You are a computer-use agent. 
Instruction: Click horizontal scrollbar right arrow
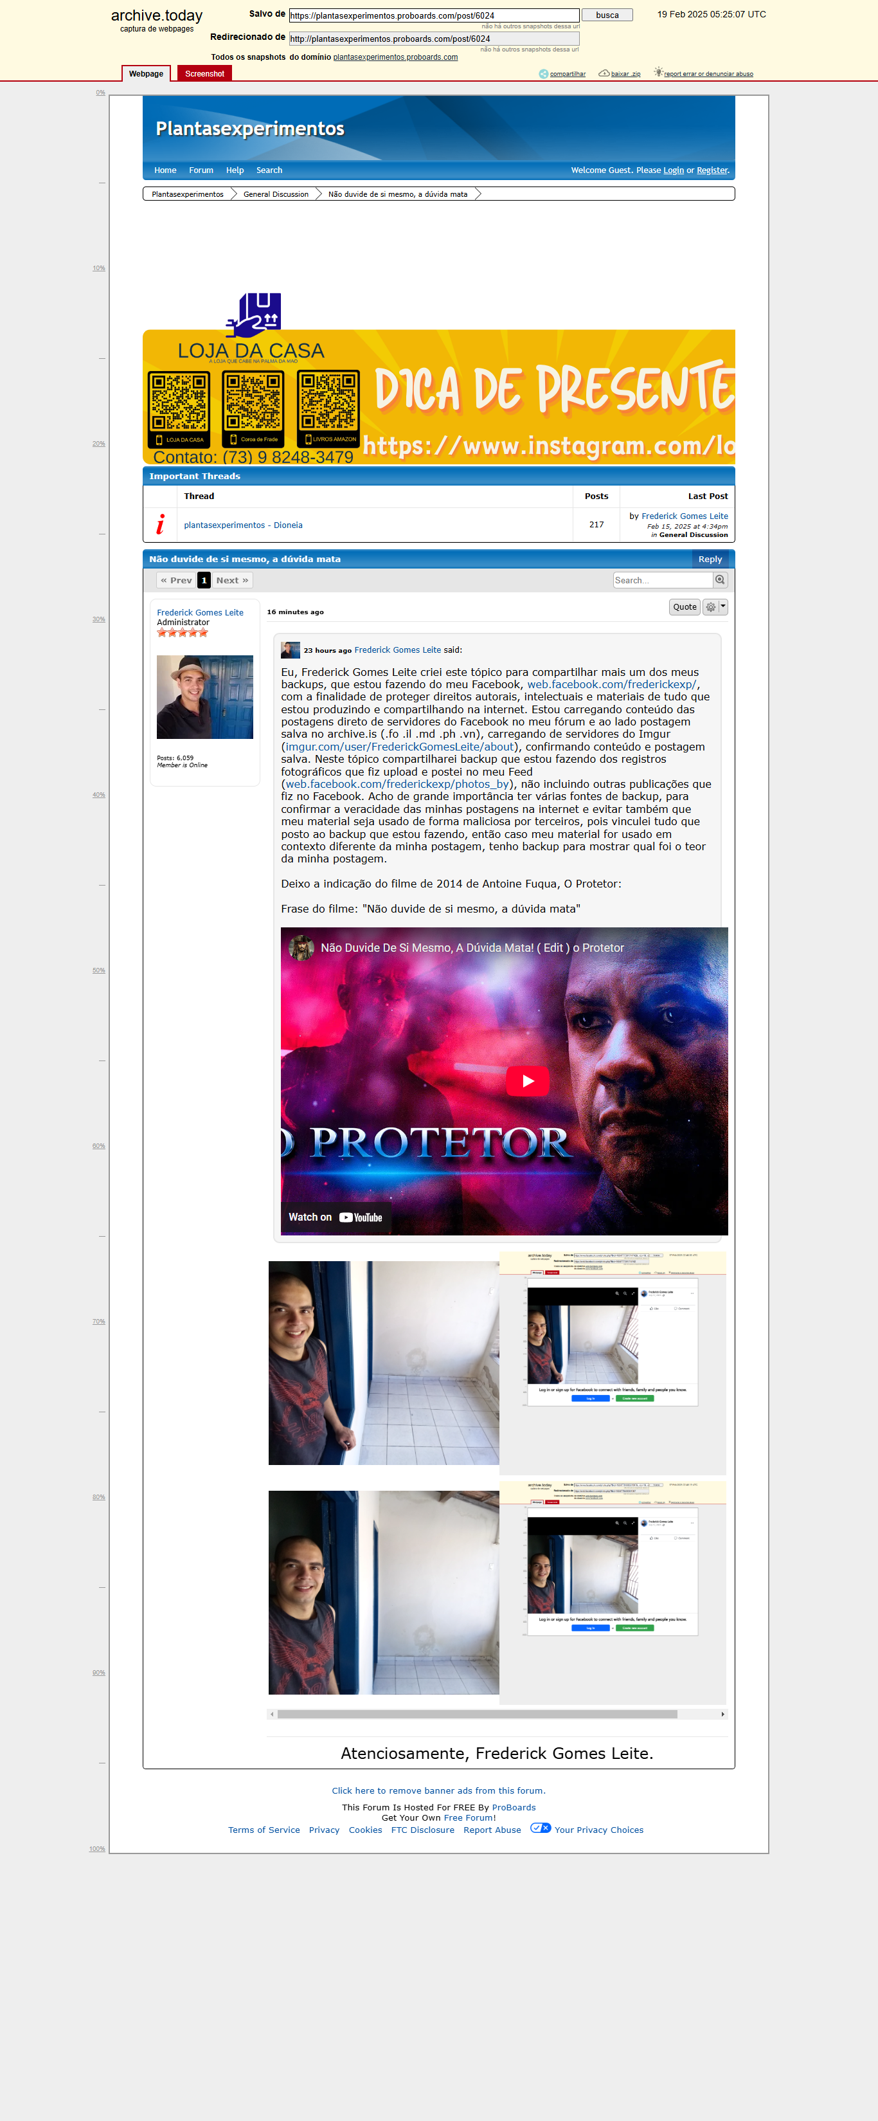point(722,1713)
